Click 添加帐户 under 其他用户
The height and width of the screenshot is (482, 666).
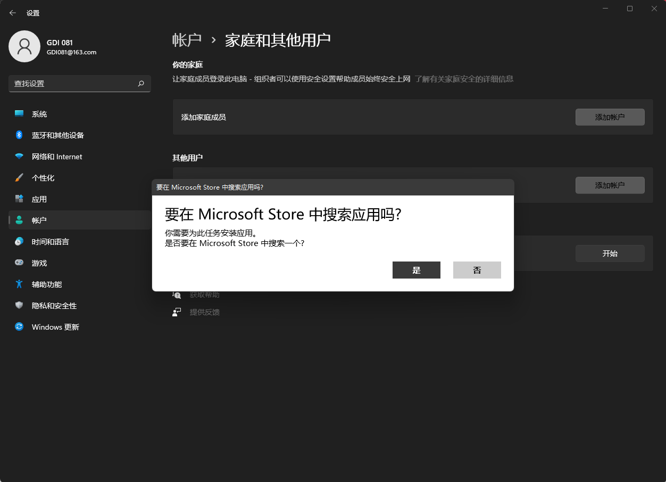610,185
